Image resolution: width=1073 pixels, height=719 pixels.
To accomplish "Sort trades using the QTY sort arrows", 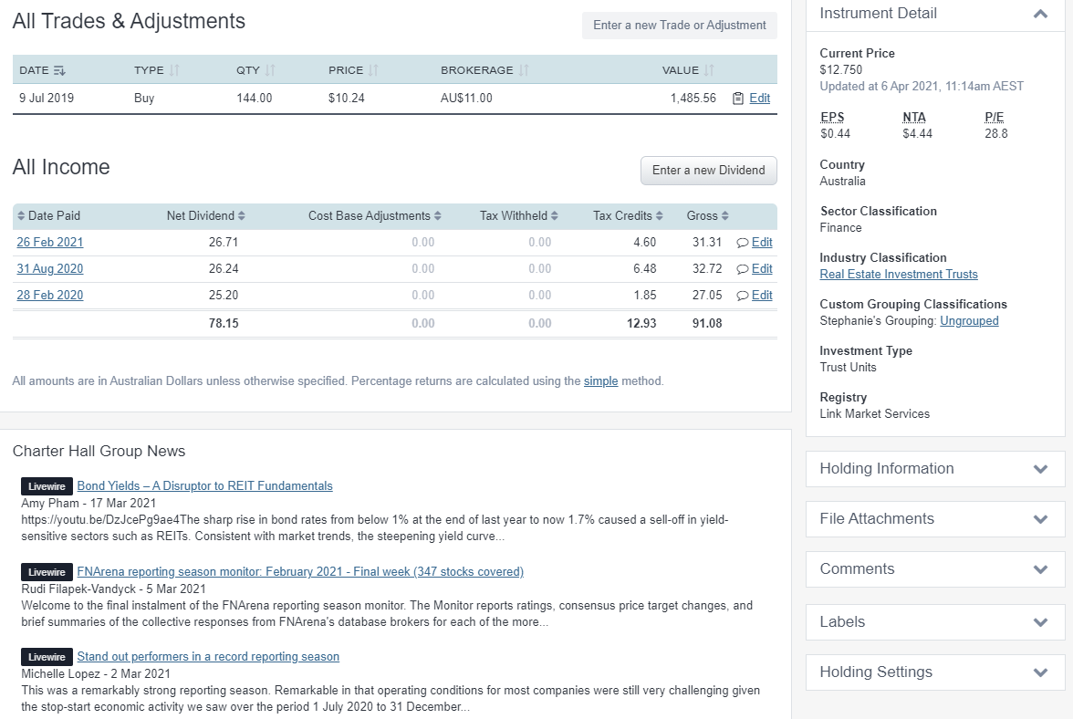I will [x=271, y=69].
